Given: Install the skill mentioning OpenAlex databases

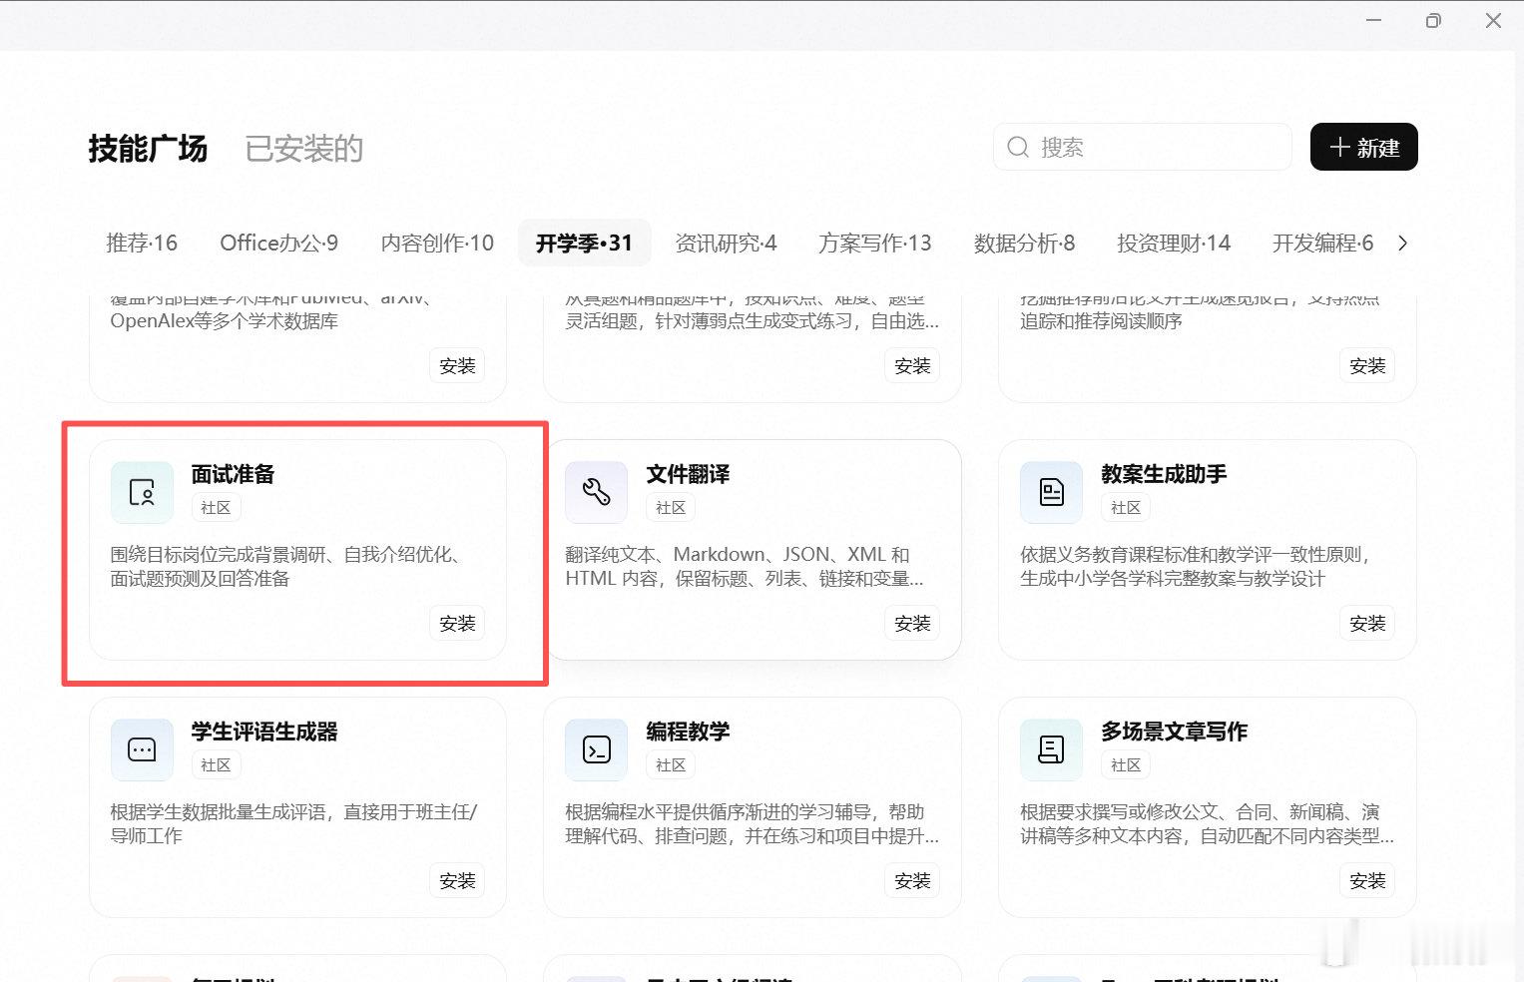Looking at the screenshot, I should [x=458, y=365].
